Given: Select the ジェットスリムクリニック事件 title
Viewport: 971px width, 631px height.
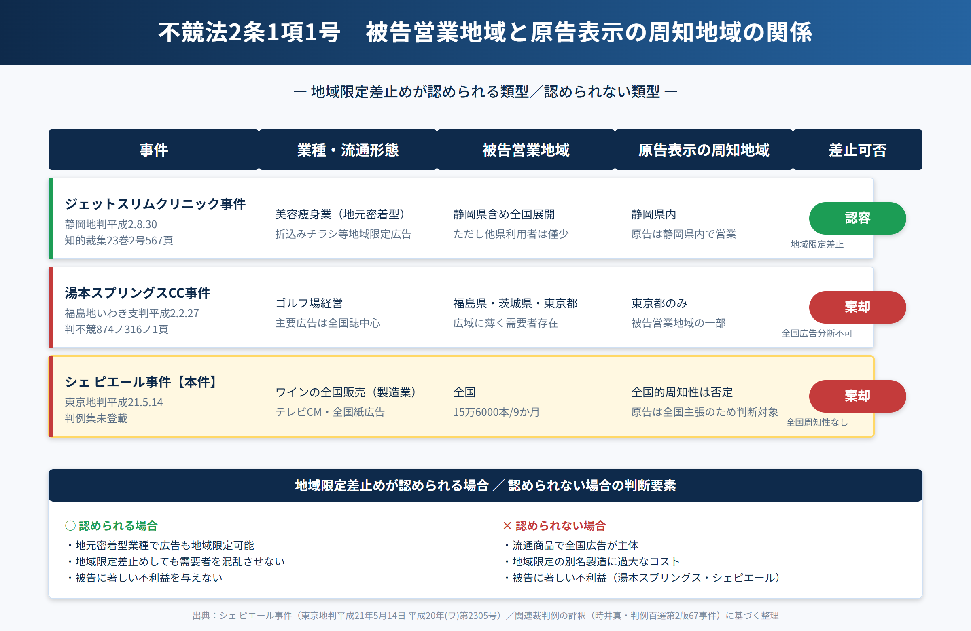Looking at the screenshot, I should (x=155, y=203).
